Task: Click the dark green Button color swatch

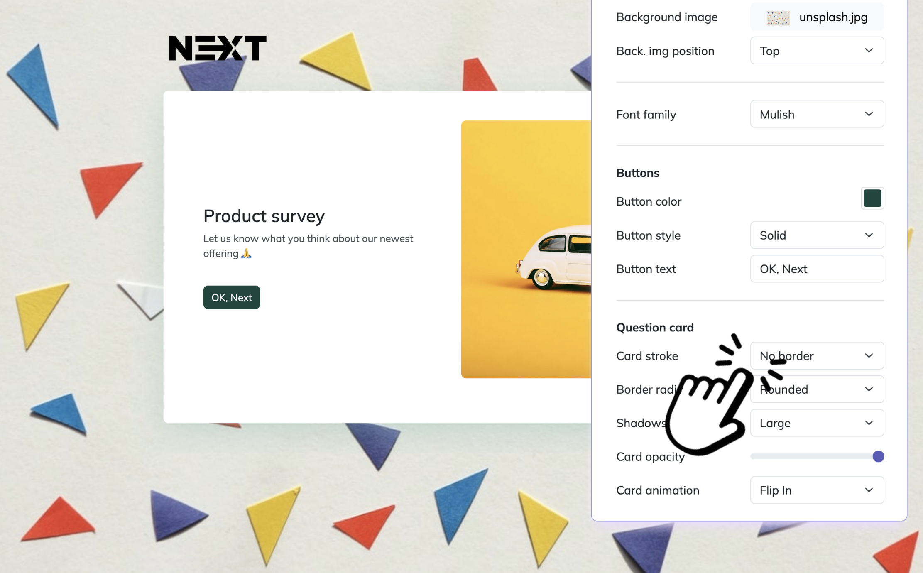Action: [872, 198]
